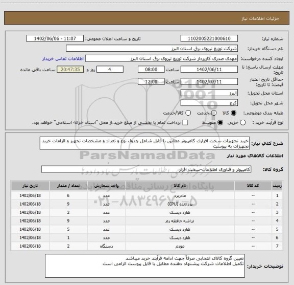Click date 1402/06/18 in the modem row
This screenshot has width=294, height=285.
[x=30, y=246]
